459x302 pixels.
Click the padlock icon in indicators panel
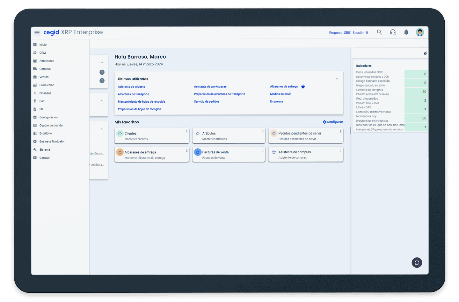[425, 53]
